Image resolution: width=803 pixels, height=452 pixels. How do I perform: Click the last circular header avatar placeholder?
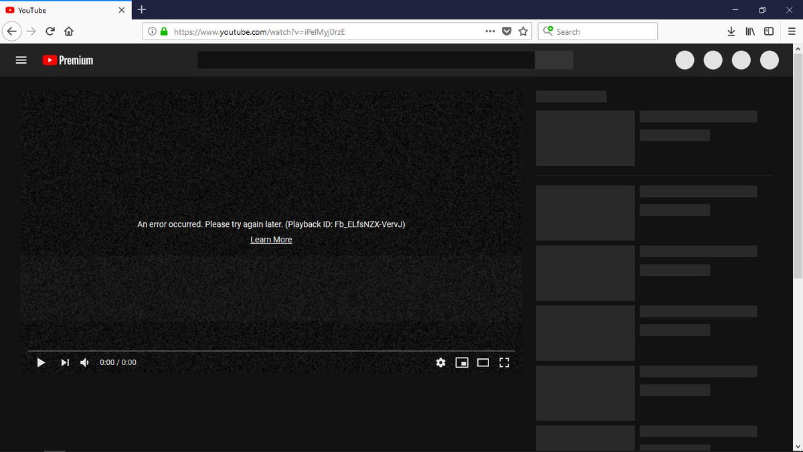[x=770, y=60]
